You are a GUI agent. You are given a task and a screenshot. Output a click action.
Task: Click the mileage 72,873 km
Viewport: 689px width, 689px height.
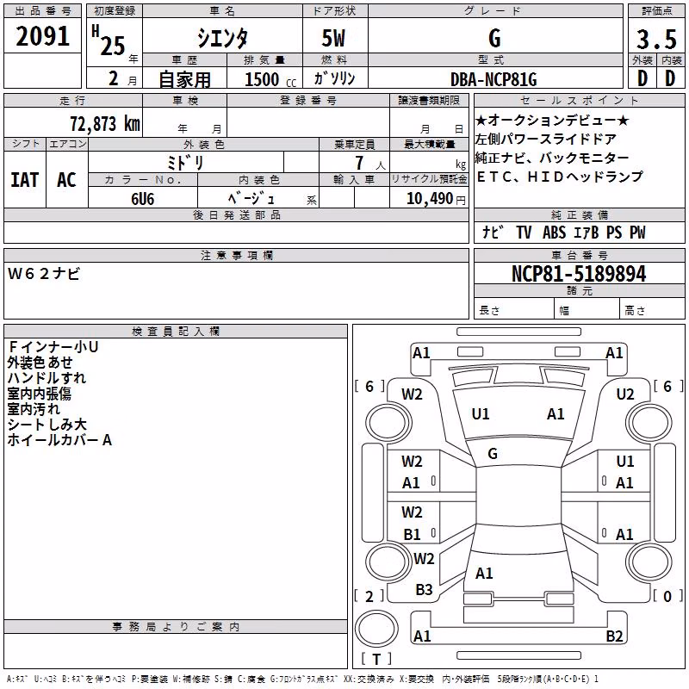(105, 124)
